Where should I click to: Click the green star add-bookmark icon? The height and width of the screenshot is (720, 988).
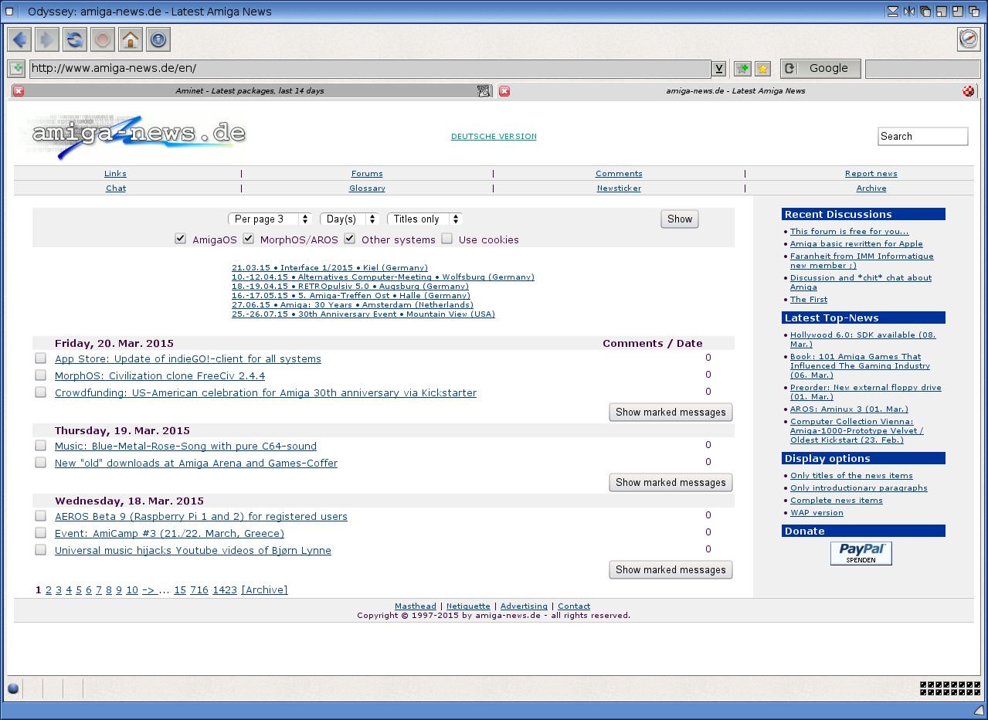742,69
